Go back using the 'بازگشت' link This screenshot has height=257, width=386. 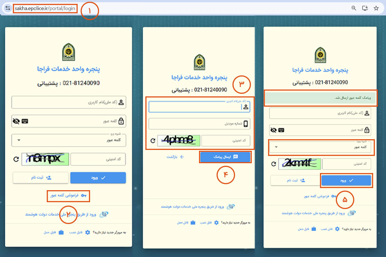click(x=175, y=157)
